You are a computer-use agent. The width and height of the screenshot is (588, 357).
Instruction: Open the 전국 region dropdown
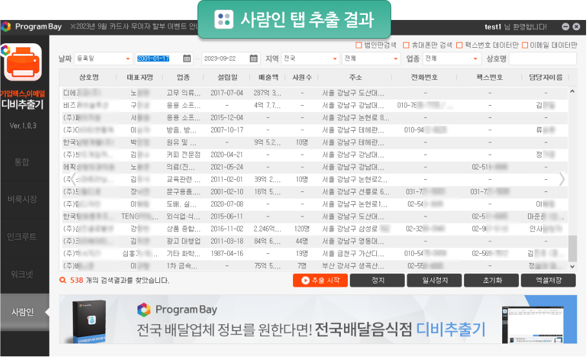click(x=310, y=59)
